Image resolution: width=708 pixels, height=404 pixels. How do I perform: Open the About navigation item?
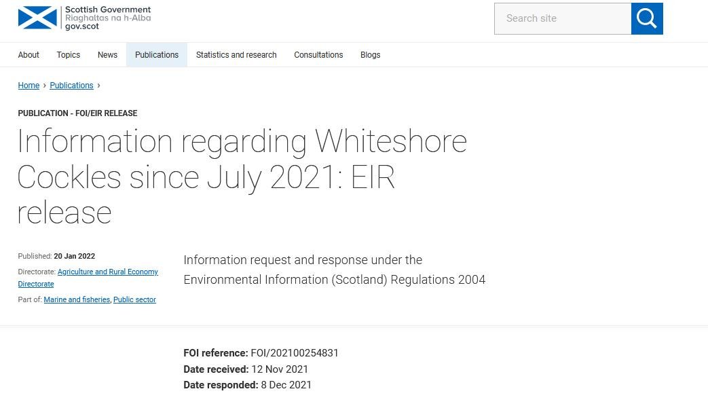(x=29, y=55)
